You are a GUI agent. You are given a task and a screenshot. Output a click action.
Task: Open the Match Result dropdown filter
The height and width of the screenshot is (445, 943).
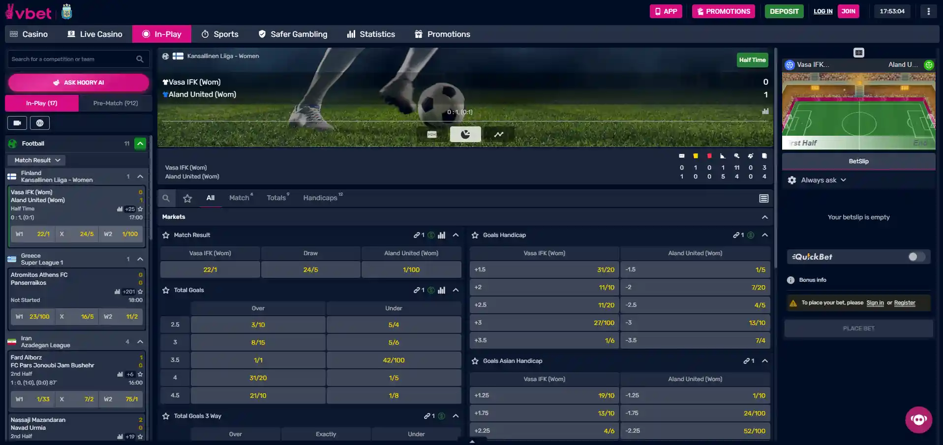tap(37, 160)
